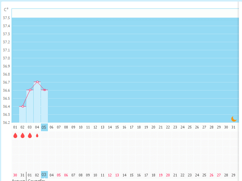242x181 pixels.
Task: Click the blood drop icon under cycle day 03
Action: (x=30, y=135)
